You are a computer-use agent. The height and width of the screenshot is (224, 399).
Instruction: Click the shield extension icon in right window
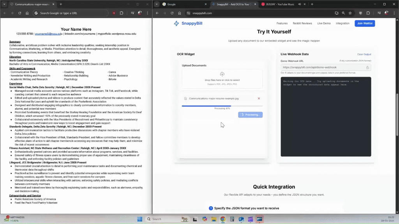(360, 13)
